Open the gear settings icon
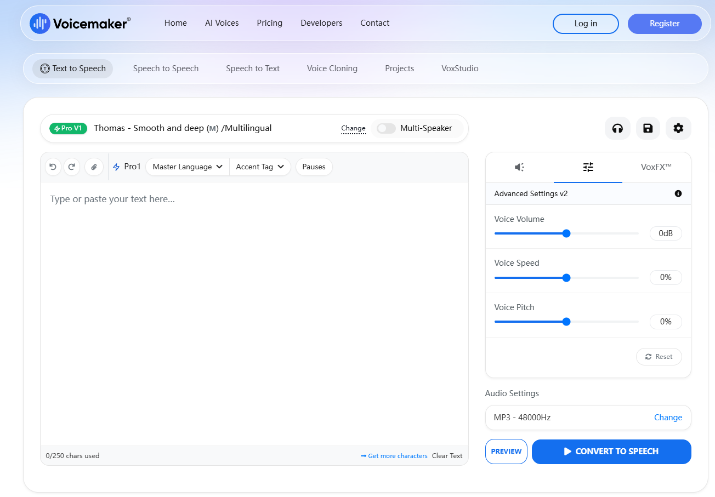715x497 pixels. (678, 128)
